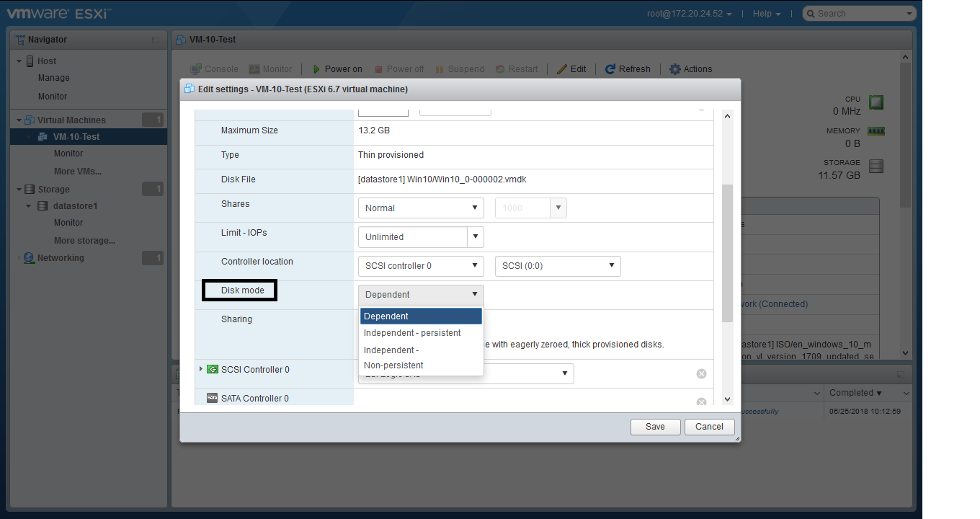
Task: Select datastore1 in the Navigator tree
Action: 75,206
